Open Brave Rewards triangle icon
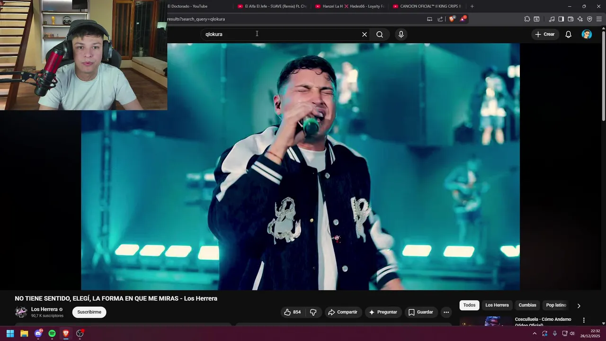Image resolution: width=606 pixels, height=341 pixels. pyautogui.click(x=463, y=19)
